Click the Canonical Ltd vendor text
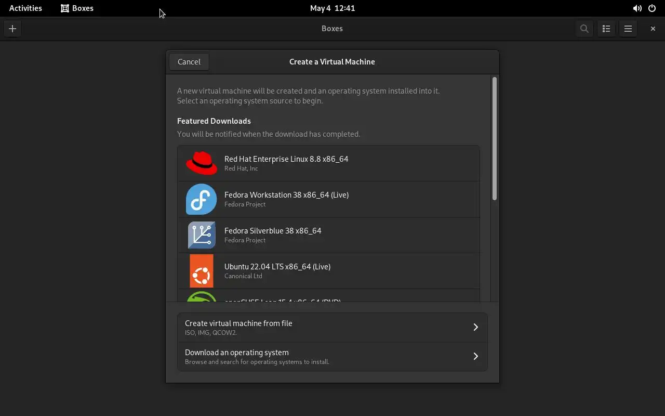Viewport: 665px width, 416px height. (x=243, y=276)
